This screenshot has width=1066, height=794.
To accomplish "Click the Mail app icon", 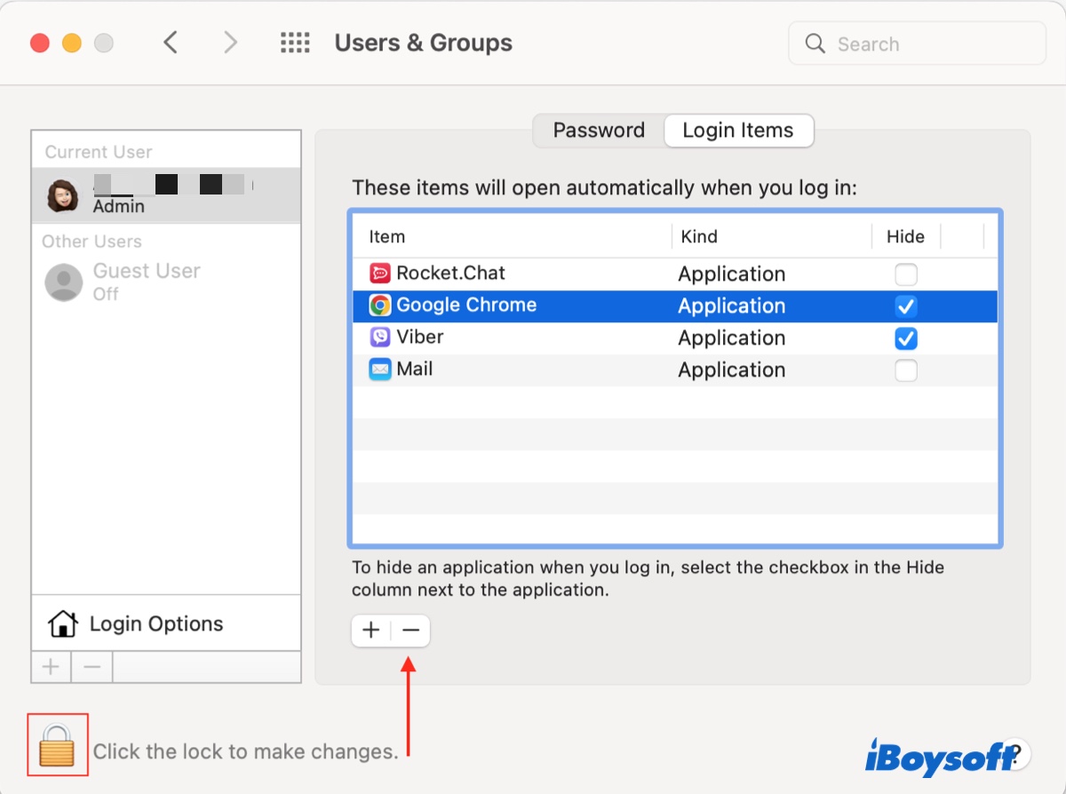I will tap(380, 369).
